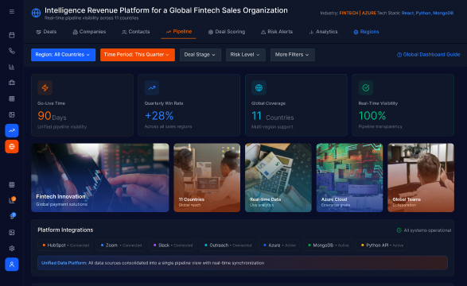Open the chat icon with the blue badge

(x=12, y=216)
